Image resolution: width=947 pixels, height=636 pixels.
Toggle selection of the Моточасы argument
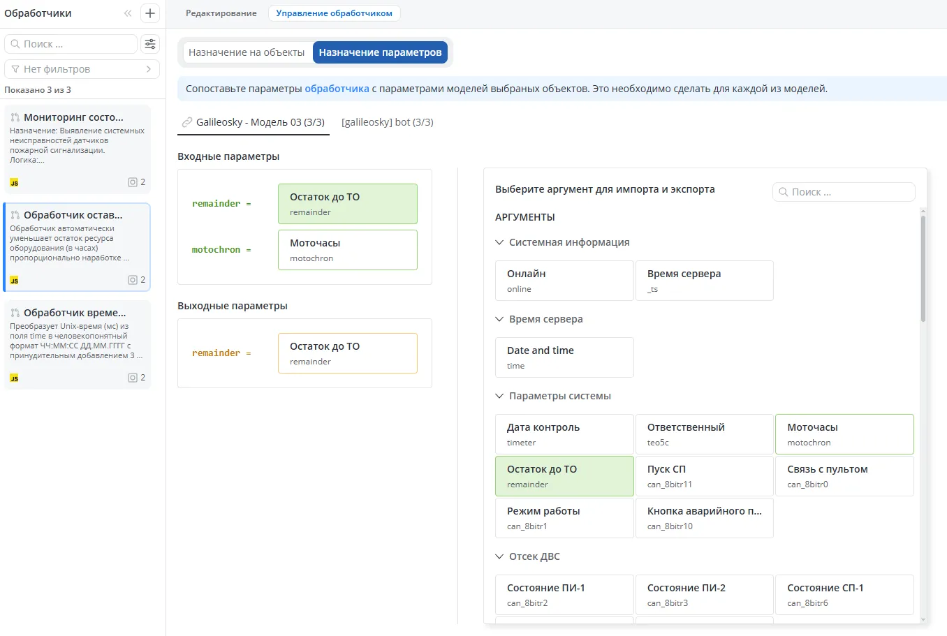844,434
